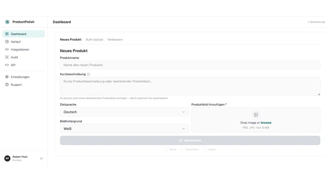The image size is (325, 182).
Task: Click the Robert Pauli account name
Action: coord(20,157)
